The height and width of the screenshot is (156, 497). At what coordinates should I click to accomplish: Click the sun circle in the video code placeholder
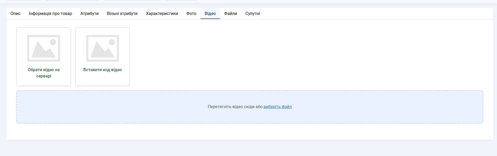(x=112, y=42)
